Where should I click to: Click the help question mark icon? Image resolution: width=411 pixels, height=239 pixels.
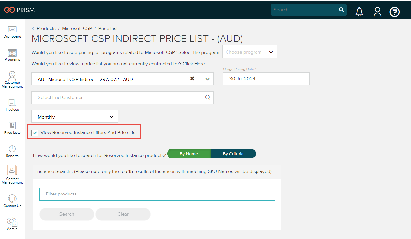pyautogui.click(x=395, y=12)
